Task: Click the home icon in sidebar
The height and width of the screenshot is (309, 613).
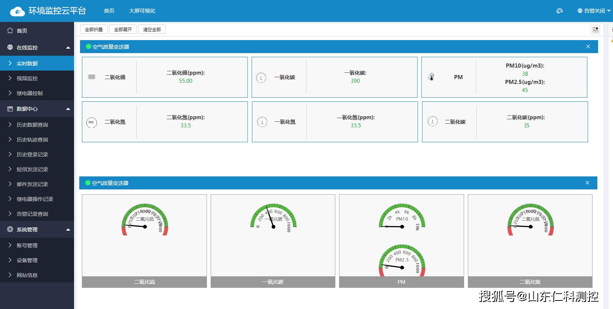Action: point(10,30)
